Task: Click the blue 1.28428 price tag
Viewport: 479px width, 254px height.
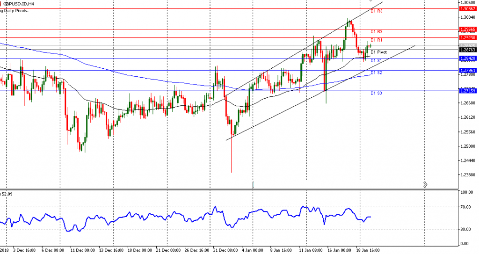Action: (468, 58)
